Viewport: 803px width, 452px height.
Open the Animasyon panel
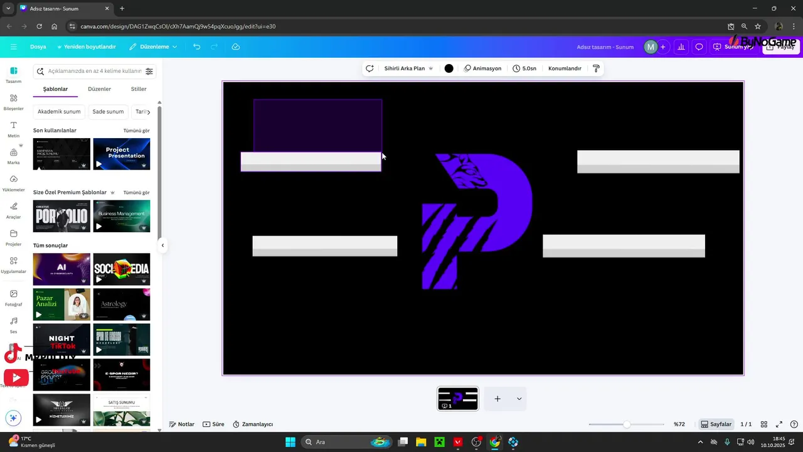(x=482, y=68)
